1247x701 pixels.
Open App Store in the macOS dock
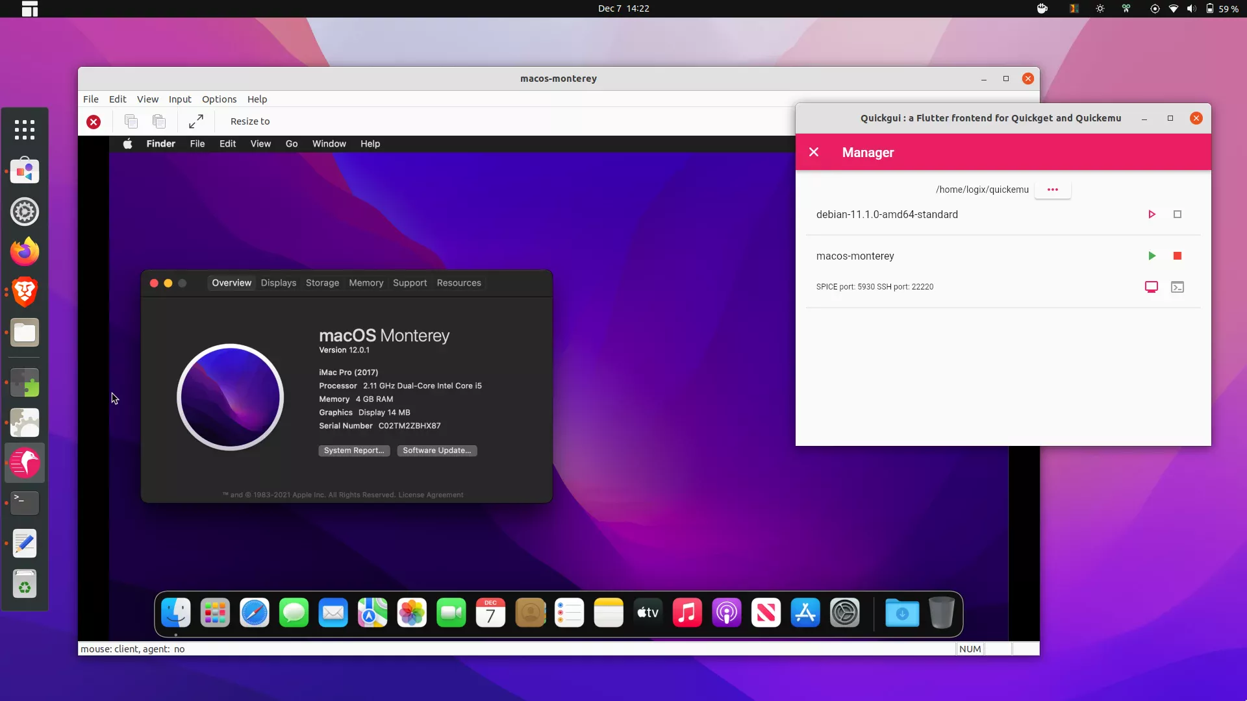(805, 613)
